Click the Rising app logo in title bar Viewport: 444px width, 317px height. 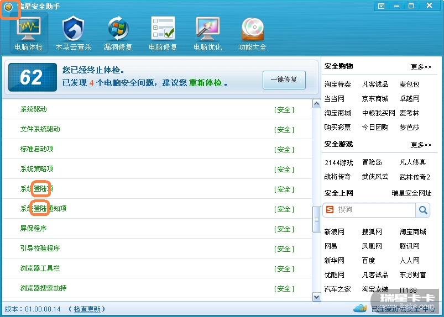[x=9, y=7]
